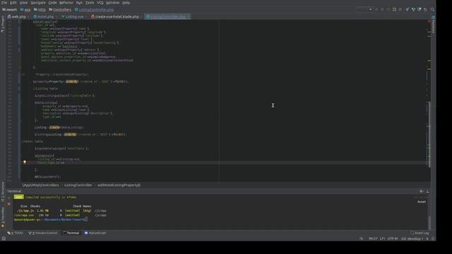Open the Edit menu
Screen dimensions: 452x254
pos(13,3)
